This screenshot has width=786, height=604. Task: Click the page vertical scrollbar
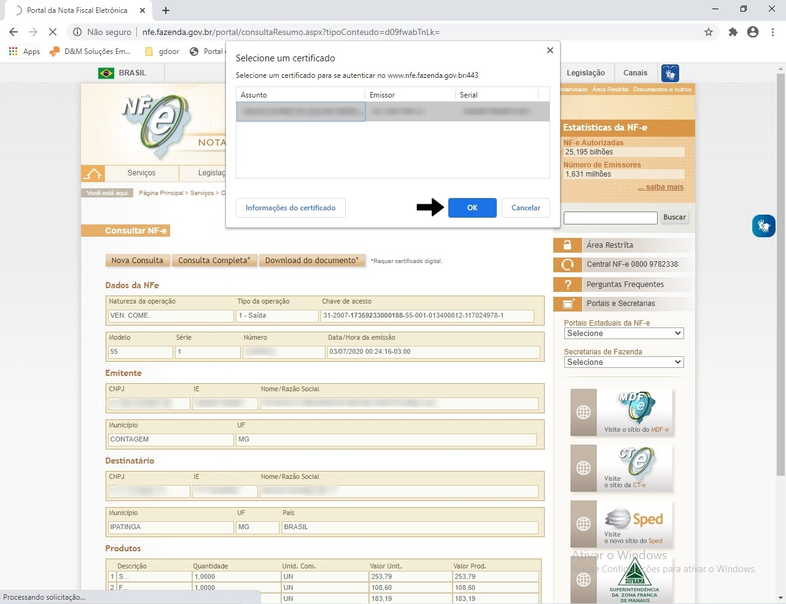click(x=780, y=276)
